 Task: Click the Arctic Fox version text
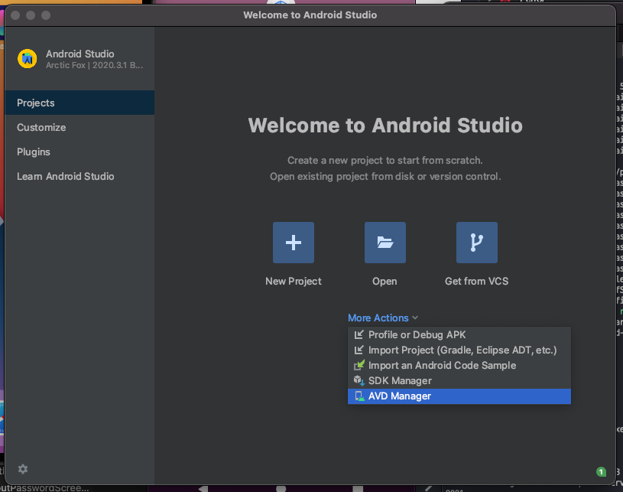(x=94, y=65)
